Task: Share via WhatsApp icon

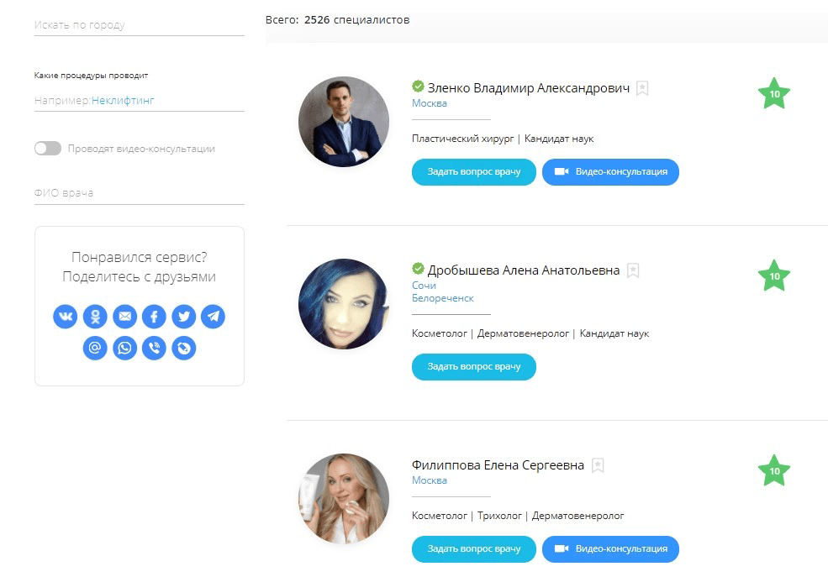Action: click(x=125, y=347)
